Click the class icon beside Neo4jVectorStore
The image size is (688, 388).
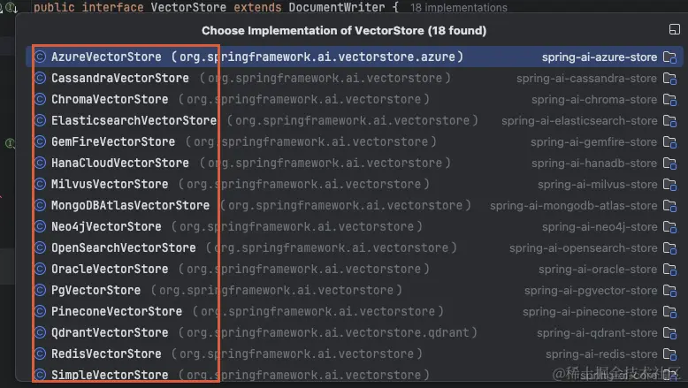(41, 226)
